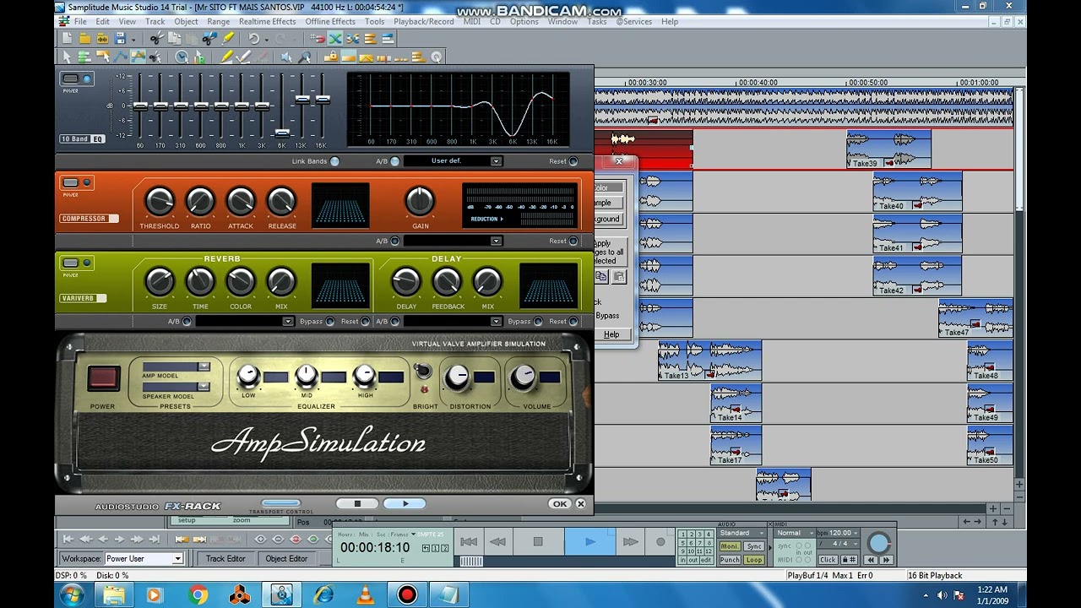This screenshot has width=1081, height=608.
Task: Click the OK button in FX-Rack
Action: 559,504
